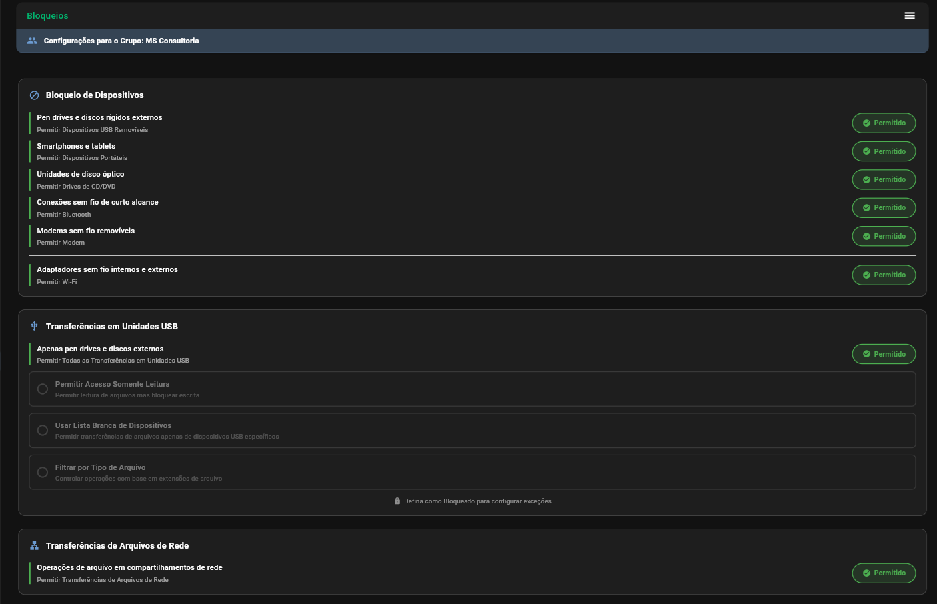This screenshot has height=604, width=937.
Task: Click the text Permitir Drives de CD/DVD
Action: click(x=76, y=187)
